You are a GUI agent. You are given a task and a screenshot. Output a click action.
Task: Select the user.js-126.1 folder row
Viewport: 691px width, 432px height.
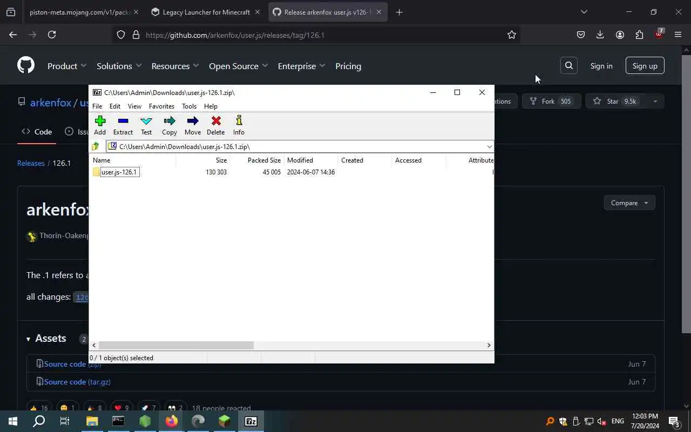pos(120,172)
